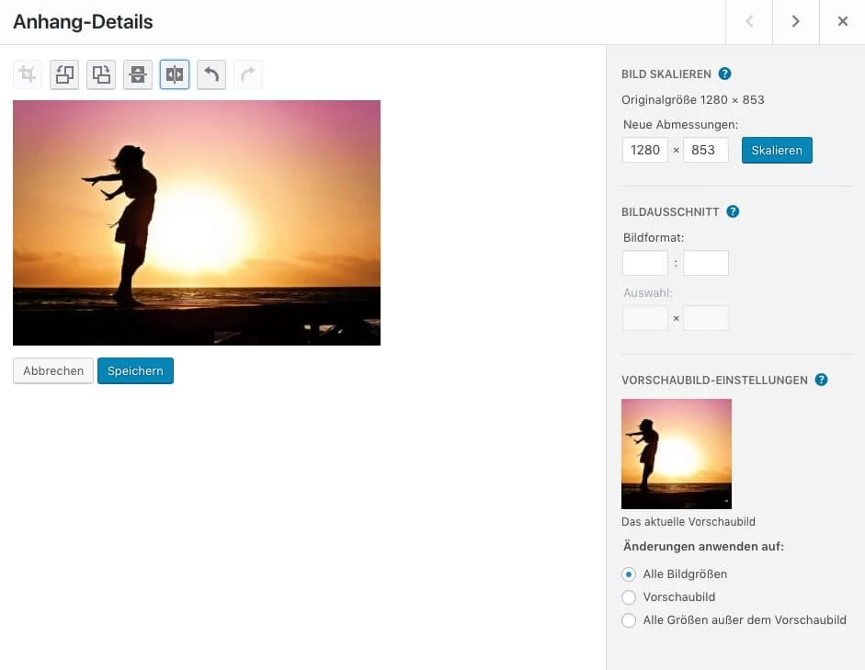This screenshot has height=670, width=865.
Task: Choose Alle Größen außer dem Vorschaubild
Action: (629, 620)
